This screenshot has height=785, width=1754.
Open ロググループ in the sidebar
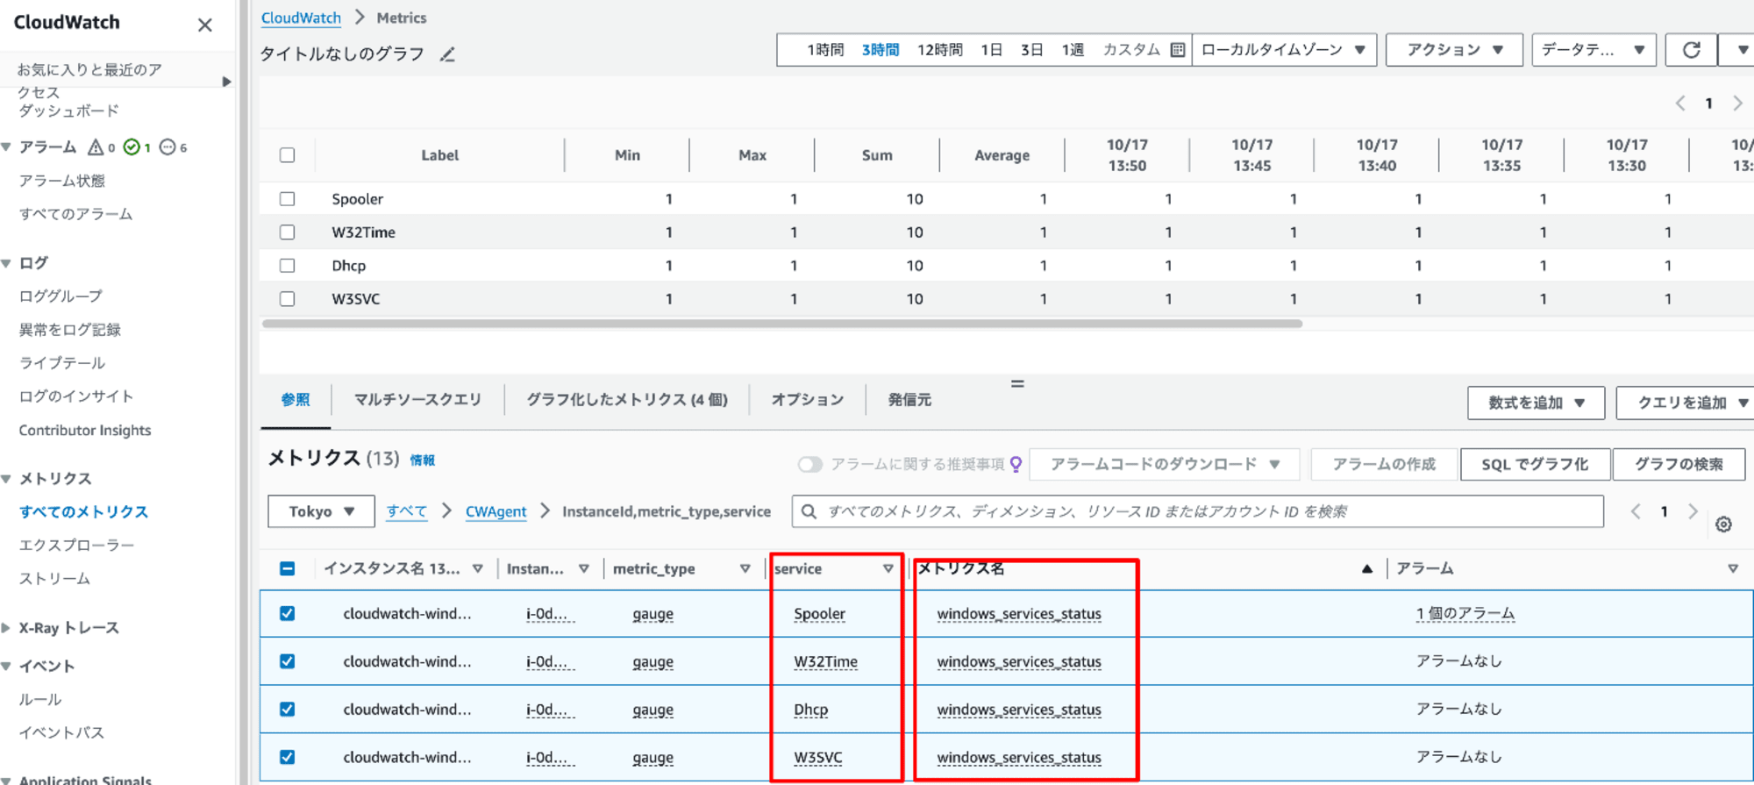tap(61, 296)
